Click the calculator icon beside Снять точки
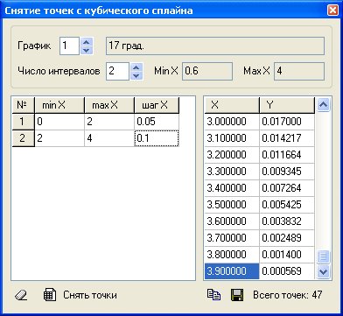Image resolution: width=343 pixels, height=316 pixels. pyautogui.click(x=50, y=295)
